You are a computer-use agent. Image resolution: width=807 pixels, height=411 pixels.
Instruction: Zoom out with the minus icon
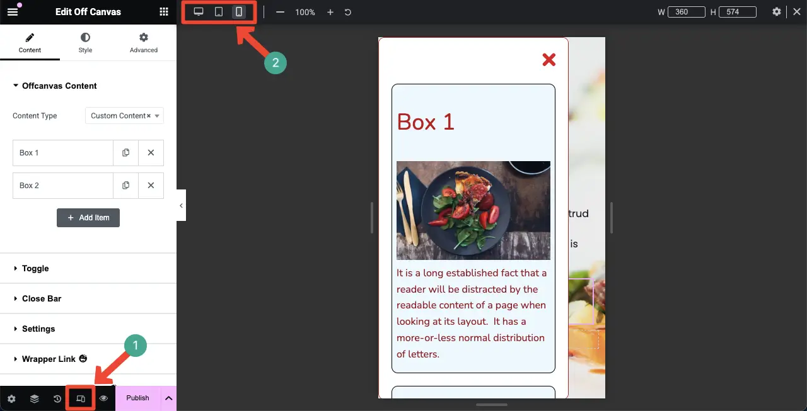pyautogui.click(x=281, y=12)
